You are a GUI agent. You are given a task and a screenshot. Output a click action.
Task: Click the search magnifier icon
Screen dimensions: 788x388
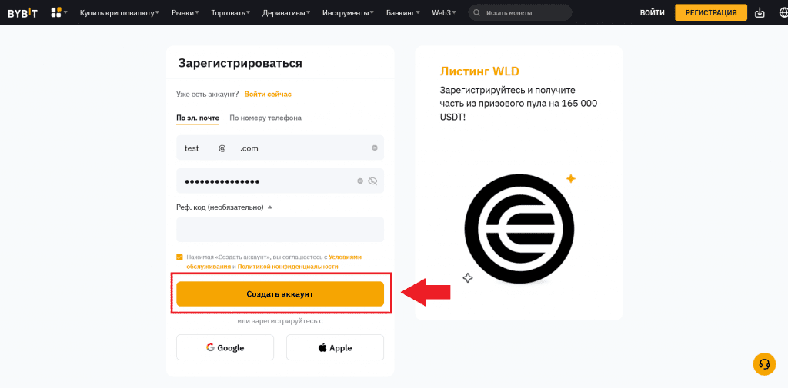(477, 12)
